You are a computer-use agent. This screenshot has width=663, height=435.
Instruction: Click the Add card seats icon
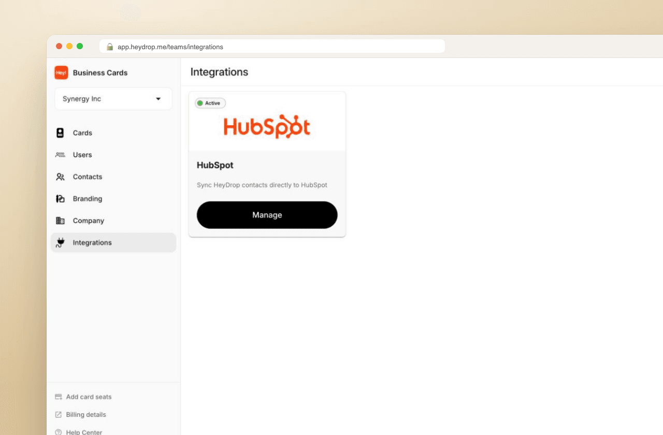point(59,397)
